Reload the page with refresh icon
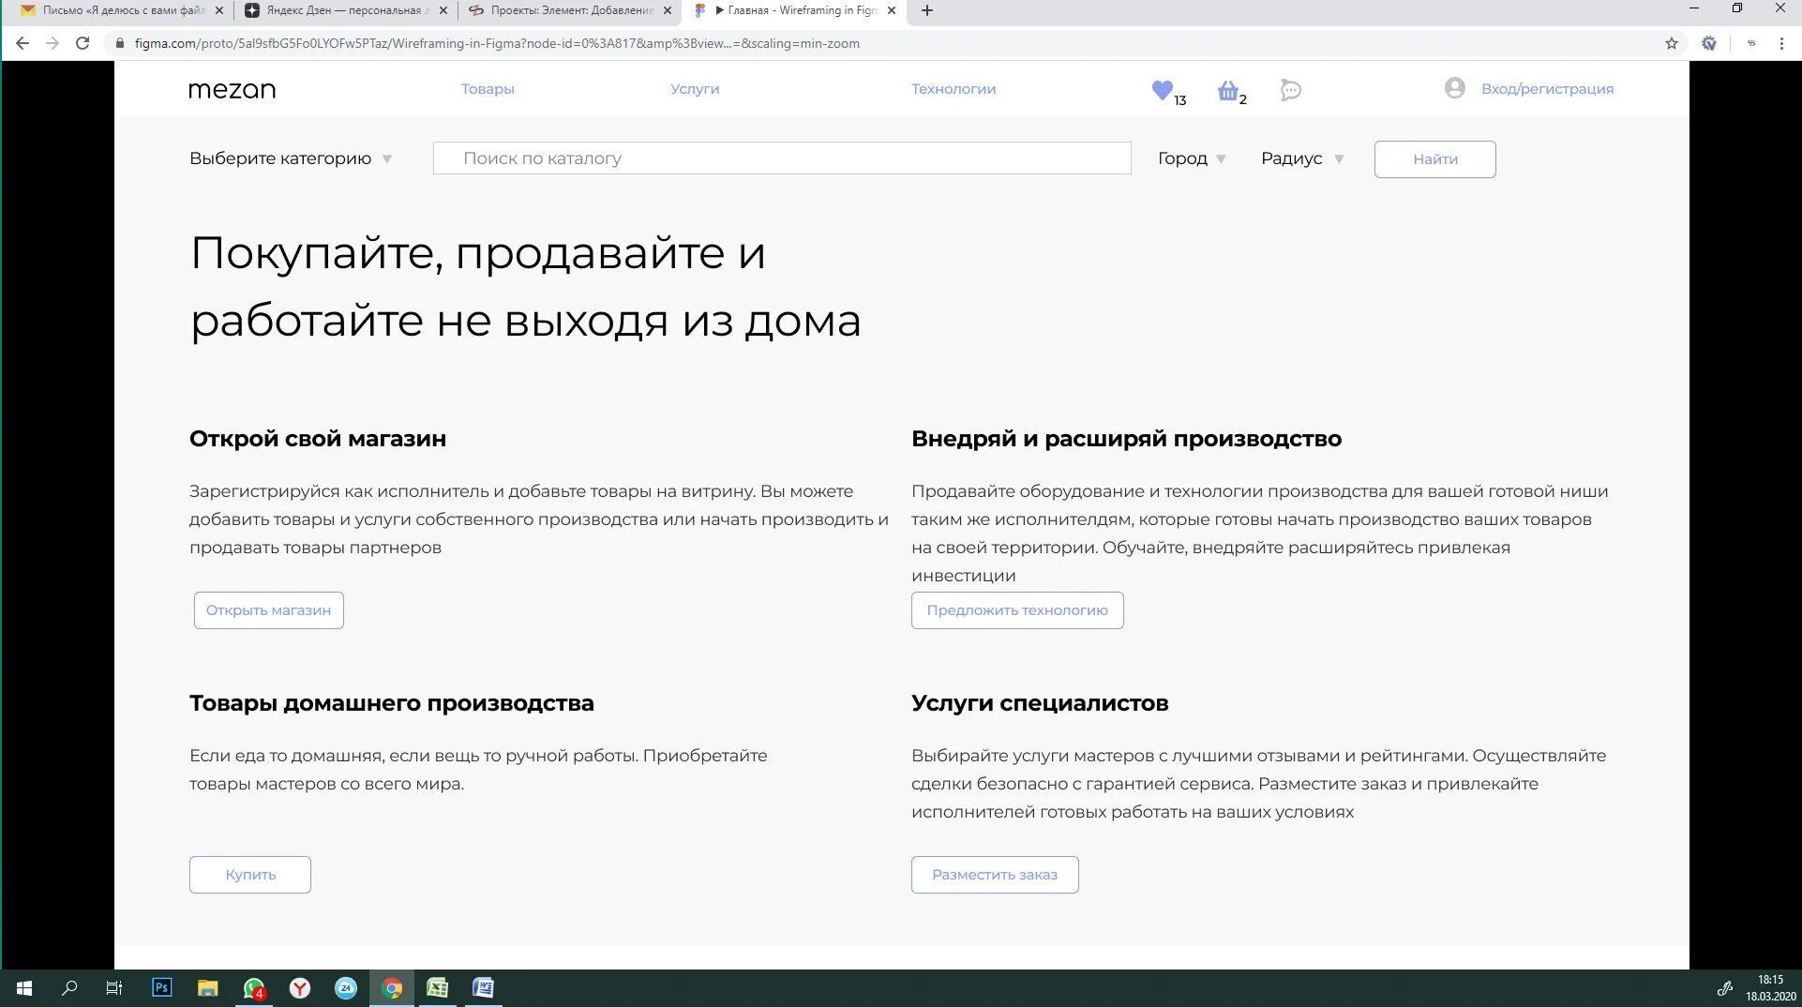1802x1007 pixels. click(83, 43)
